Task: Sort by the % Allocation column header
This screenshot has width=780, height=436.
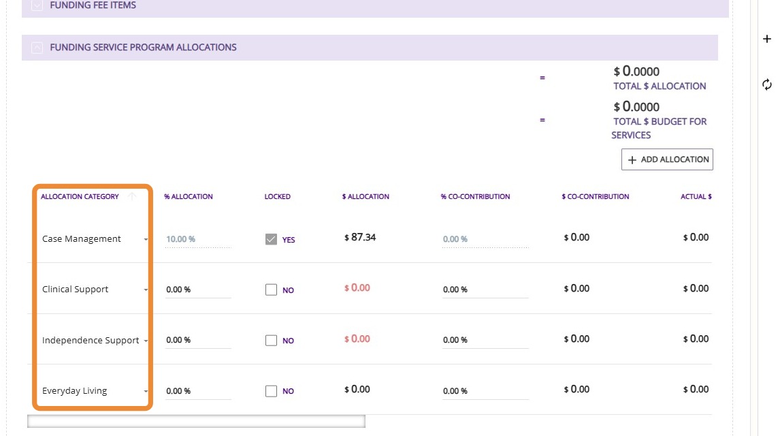Action: pos(188,197)
